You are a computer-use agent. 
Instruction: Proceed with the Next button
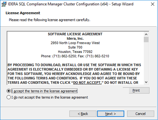click(x=110, y=114)
